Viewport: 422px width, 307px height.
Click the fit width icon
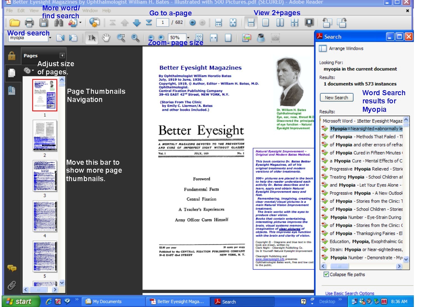[214, 38]
